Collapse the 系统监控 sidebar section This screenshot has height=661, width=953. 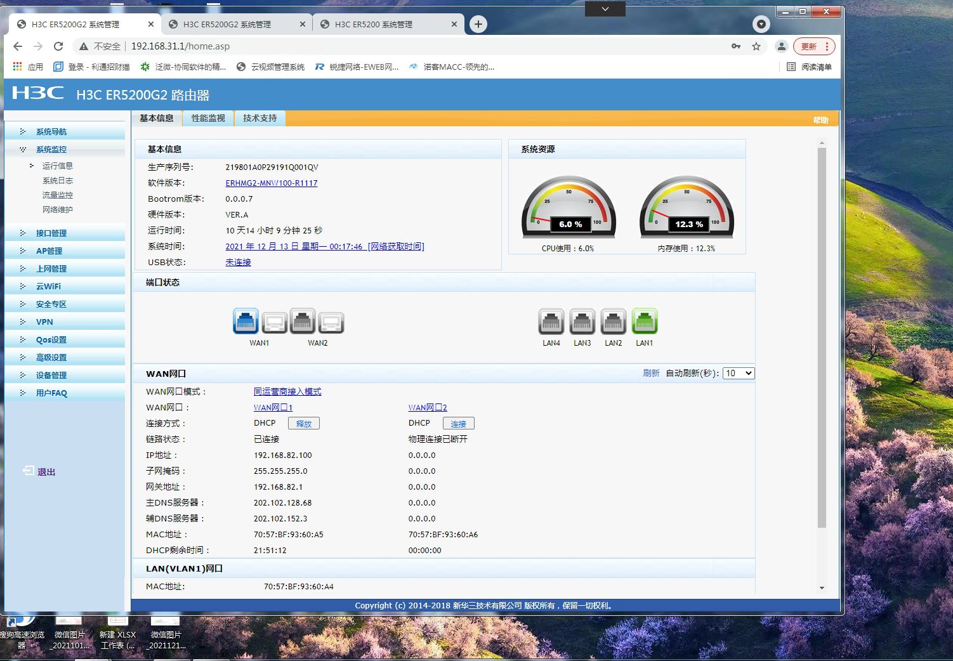coord(51,150)
